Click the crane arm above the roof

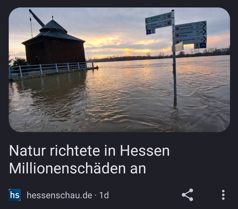37,18
